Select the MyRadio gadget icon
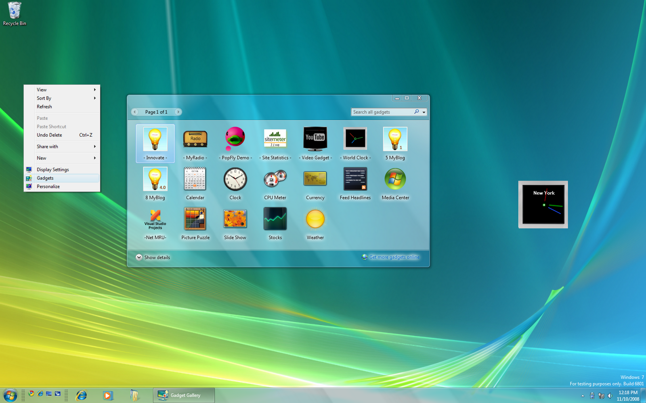This screenshot has height=403, width=646. click(195, 139)
